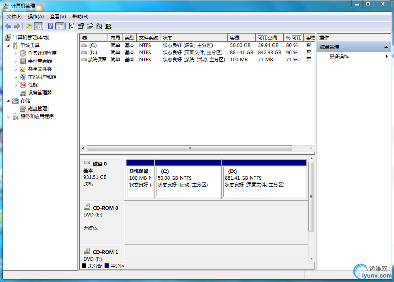The image size is (394, 282).
Task: Open the 文件(F) menu
Action: pos(14,17)
